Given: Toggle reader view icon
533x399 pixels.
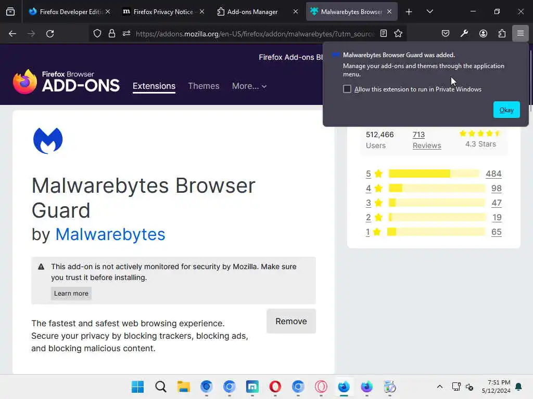Looking at the screenshot, I should (384, 33).
